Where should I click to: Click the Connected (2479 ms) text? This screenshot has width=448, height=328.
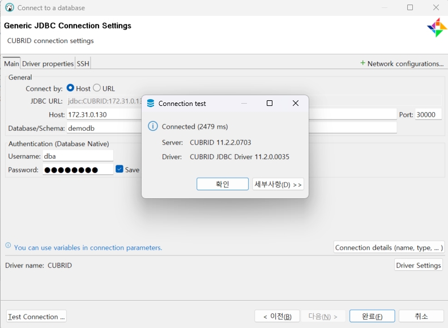point(195,126)
